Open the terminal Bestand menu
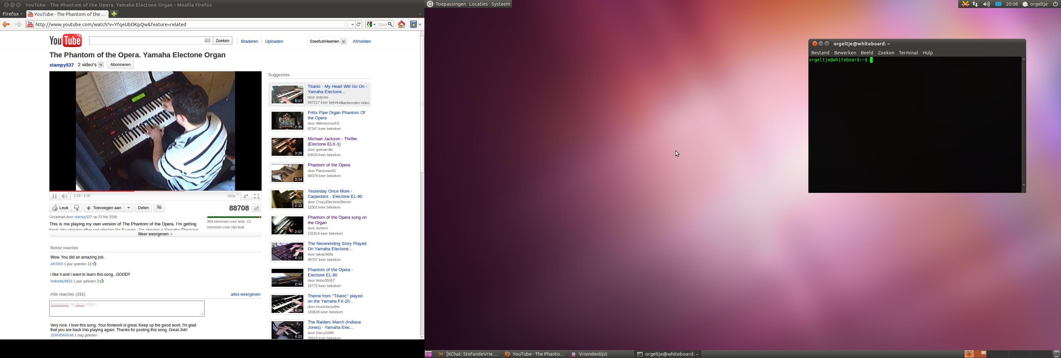 point(820,53)
